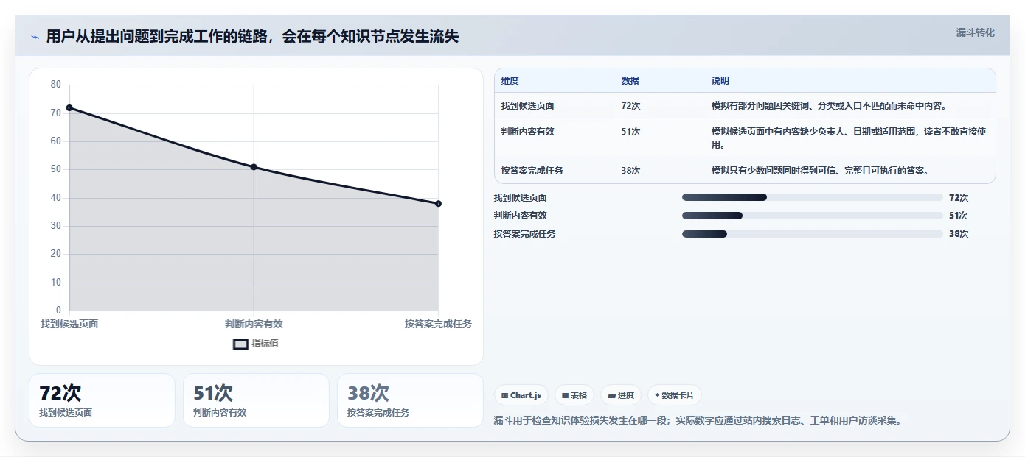Image resolution: width=1025 pixels, height=457 pixels.
Task: Click the 进度 chip
Action: (621, 395)
